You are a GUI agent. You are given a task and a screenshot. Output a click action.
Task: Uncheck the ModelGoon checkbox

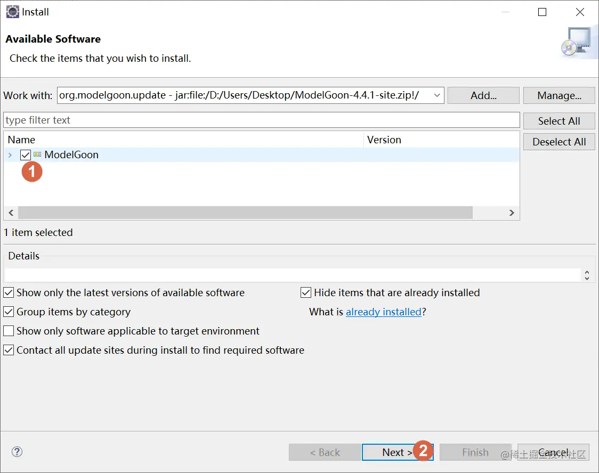[x=26, y=154]
